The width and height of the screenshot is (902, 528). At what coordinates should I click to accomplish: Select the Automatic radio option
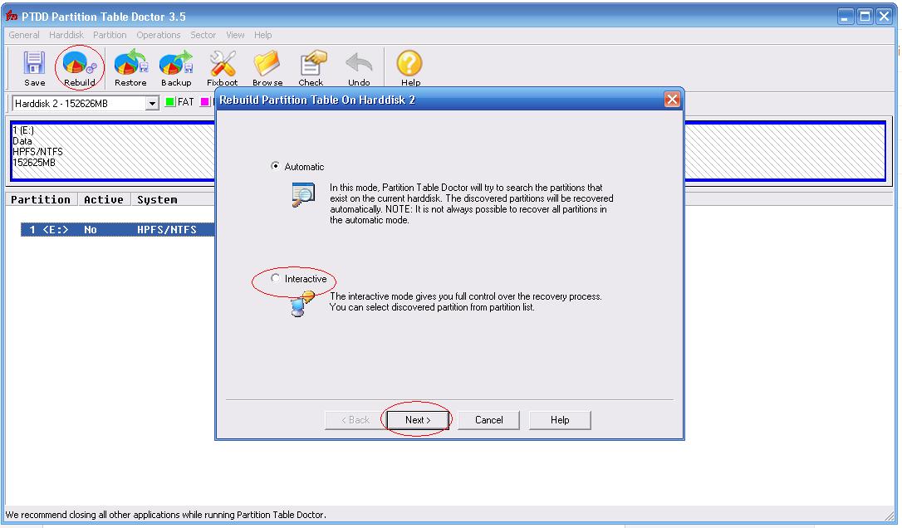[x=276, y=166]
